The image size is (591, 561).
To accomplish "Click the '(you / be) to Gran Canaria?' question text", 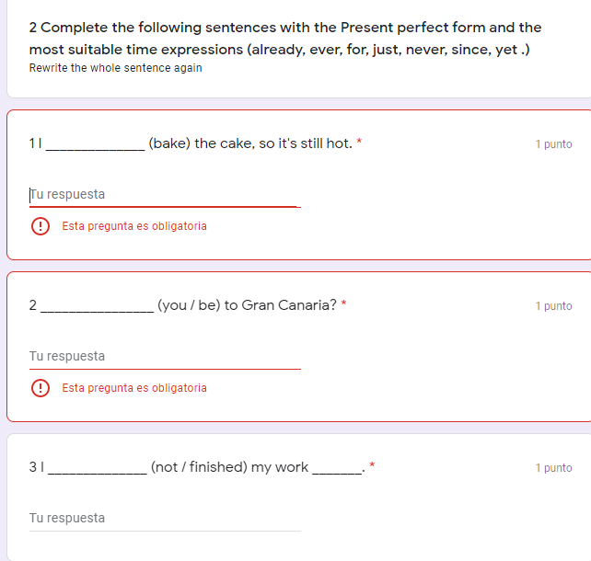I will (247, 305).
